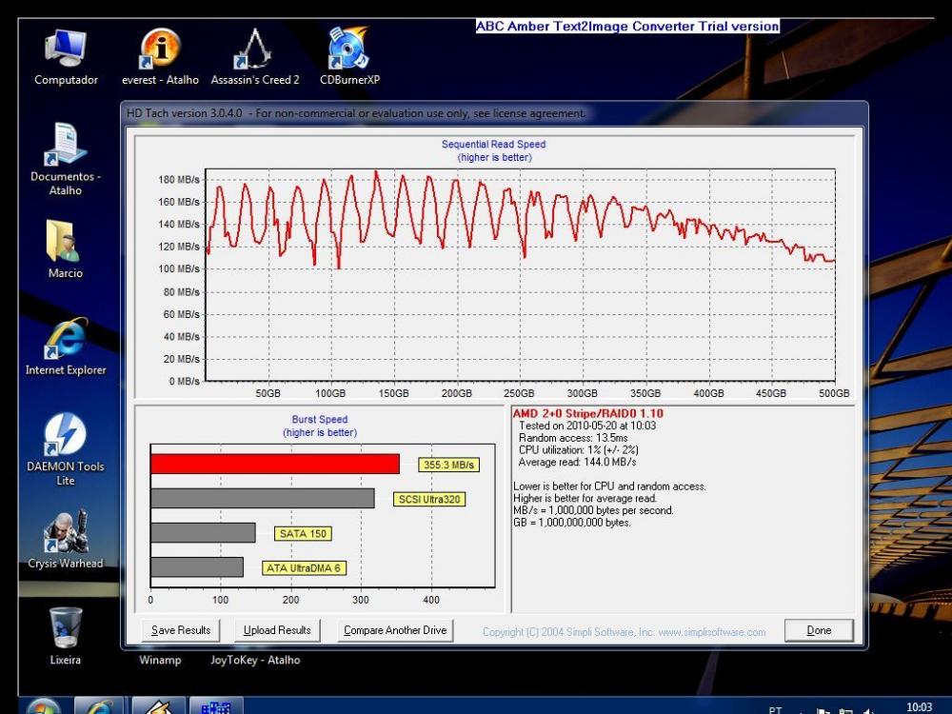Click the red 355.3 MB/s burst bar
Image resolution: width=952 pixels, height=714 pixels.
click(274, 464)
